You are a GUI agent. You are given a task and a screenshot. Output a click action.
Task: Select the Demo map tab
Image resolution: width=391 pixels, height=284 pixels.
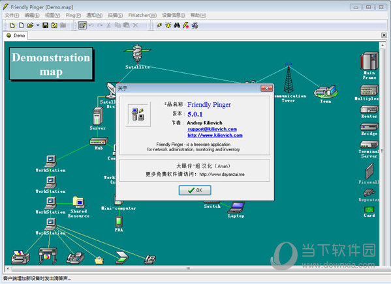pyautogui.click(x=16, y=36)
